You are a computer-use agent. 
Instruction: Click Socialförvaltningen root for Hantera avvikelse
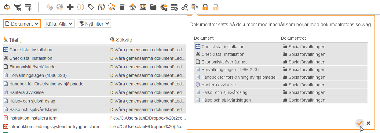coord(307,85)
